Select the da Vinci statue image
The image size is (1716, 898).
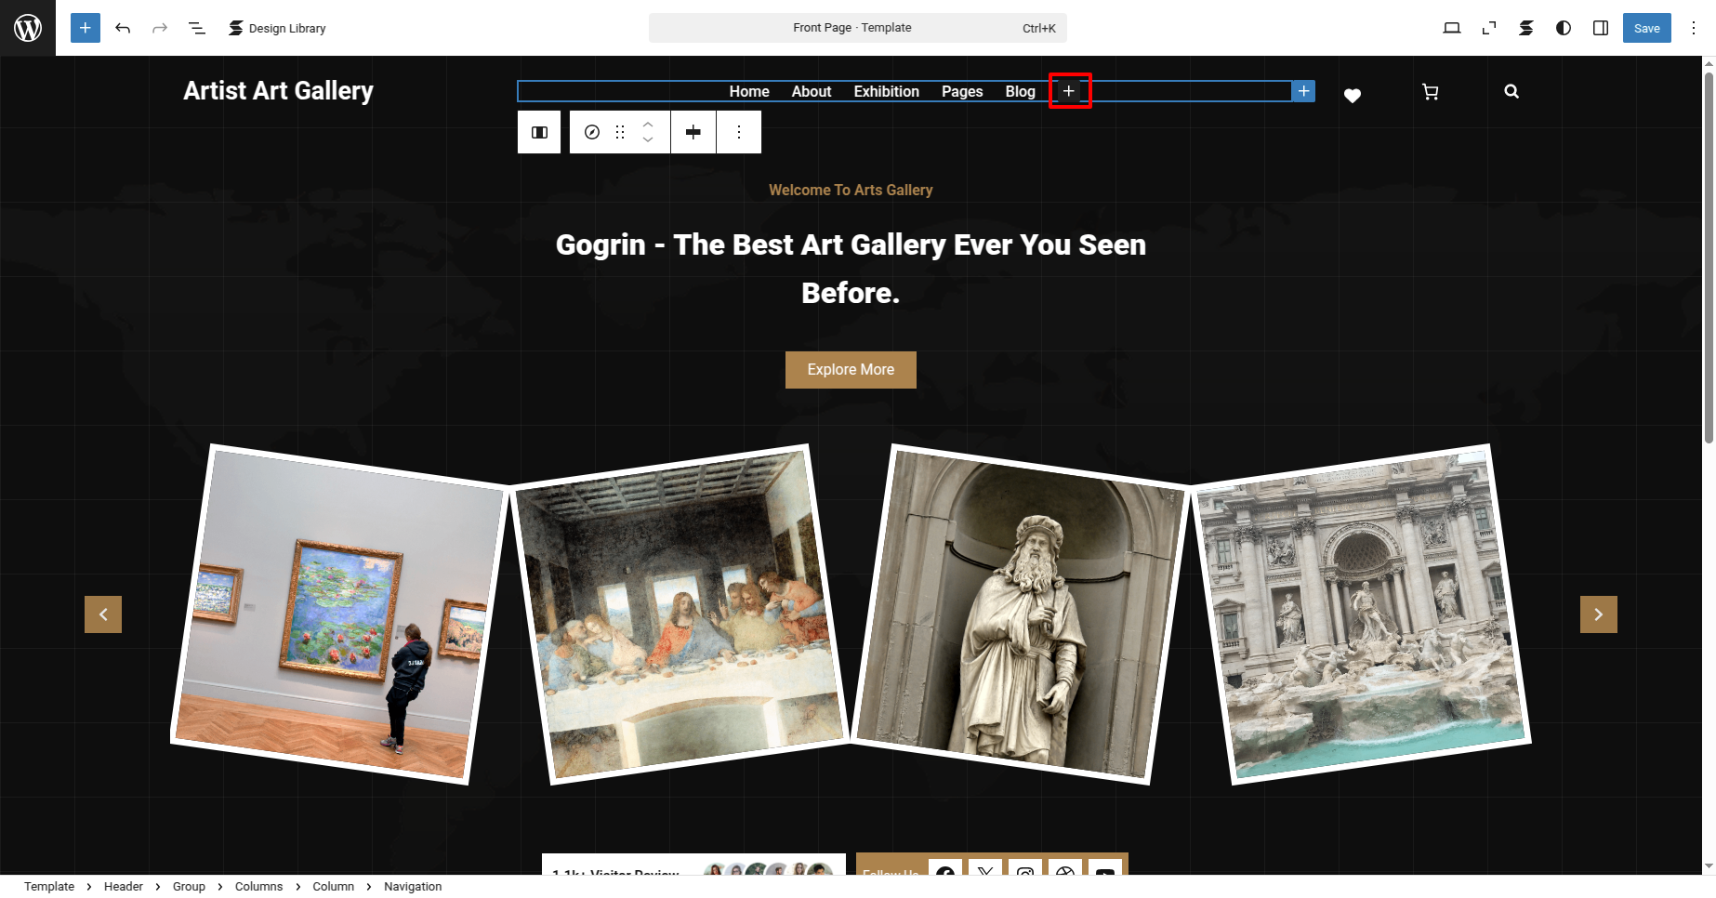(x=1020, y=614)
